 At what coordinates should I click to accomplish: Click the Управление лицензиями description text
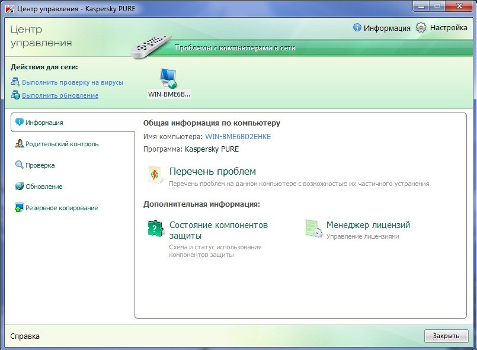click(363, 236)
